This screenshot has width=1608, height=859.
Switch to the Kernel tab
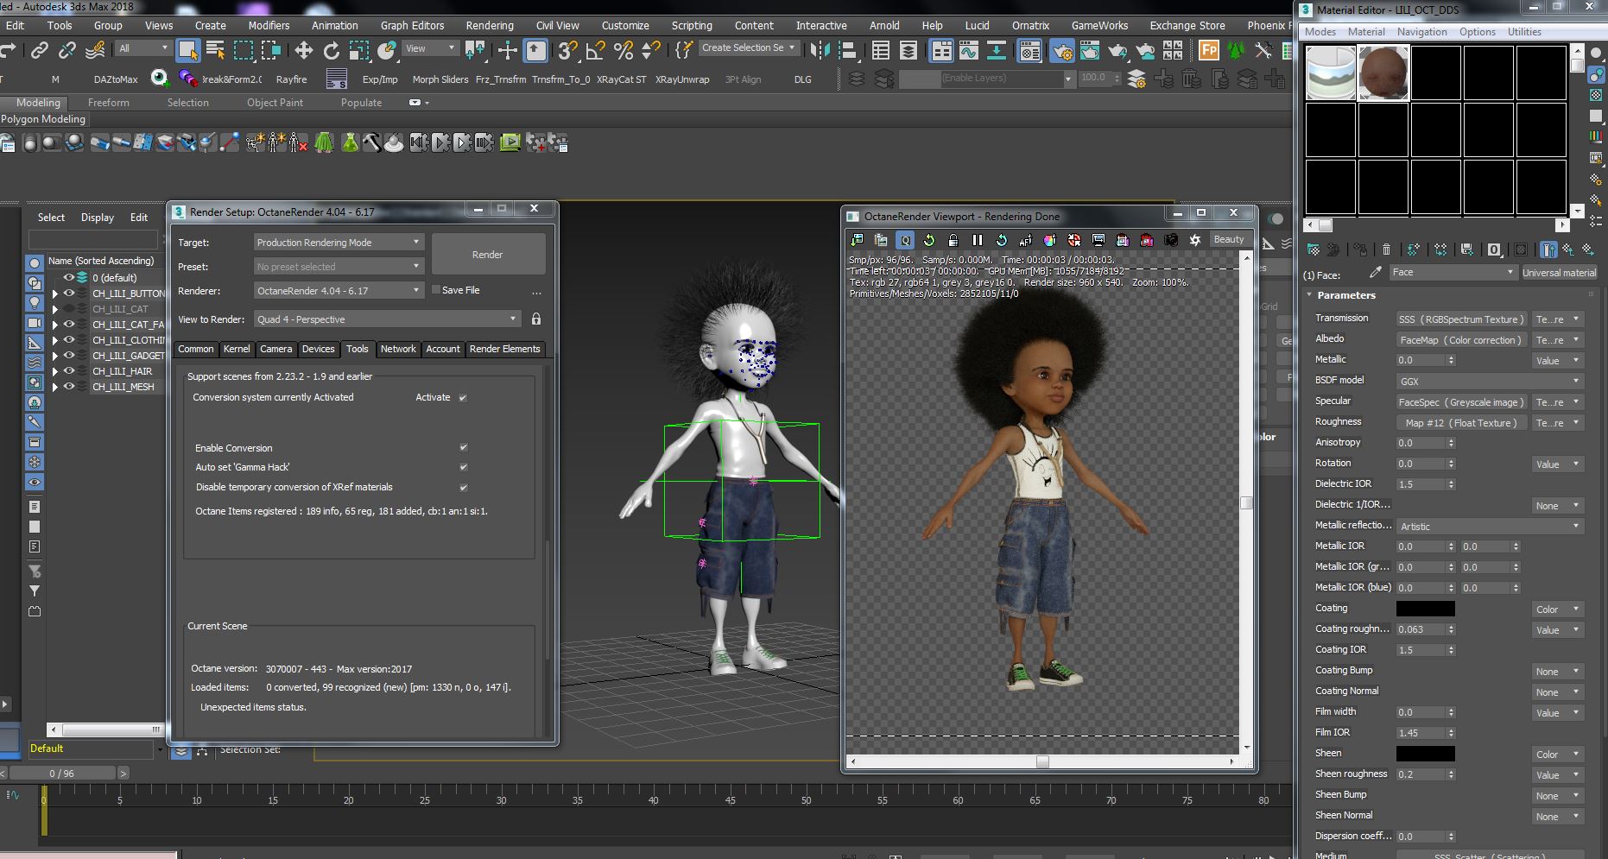(236, 349)
